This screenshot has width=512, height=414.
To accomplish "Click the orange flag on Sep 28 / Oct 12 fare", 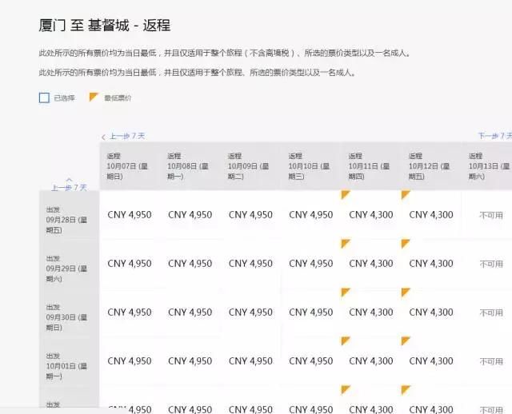I will click(x=405, y=194).
